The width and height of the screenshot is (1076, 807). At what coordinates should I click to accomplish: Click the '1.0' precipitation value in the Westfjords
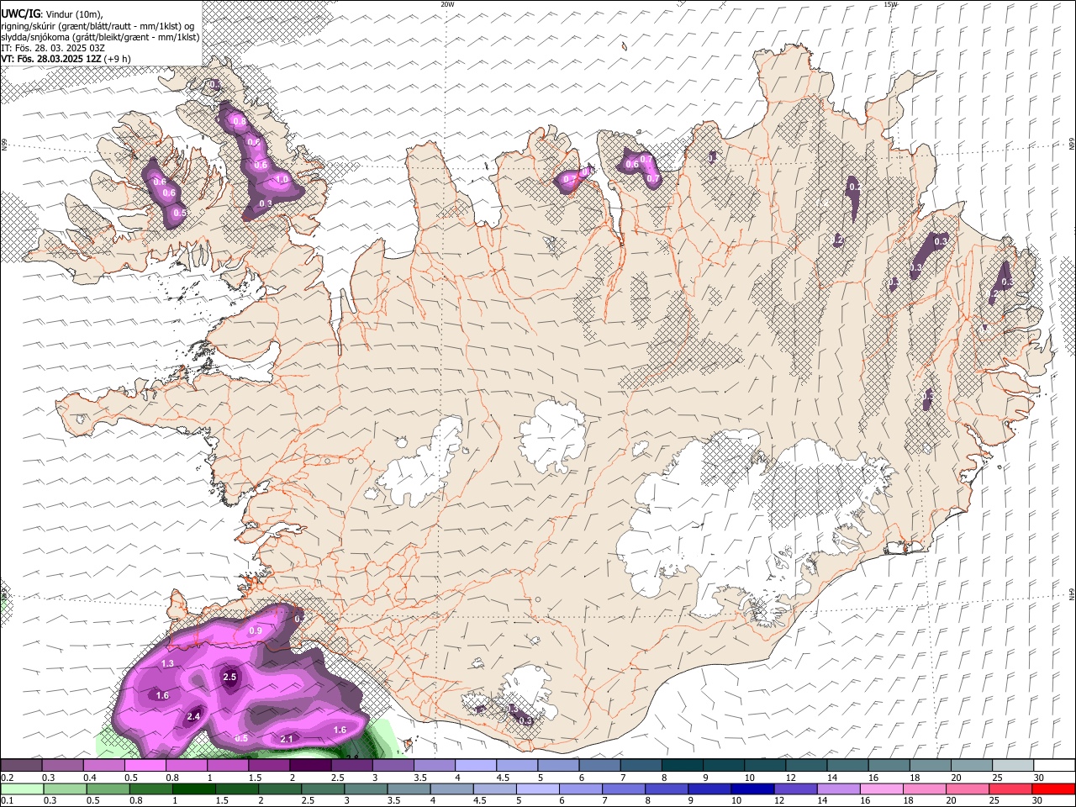click(x=282, y=179)
